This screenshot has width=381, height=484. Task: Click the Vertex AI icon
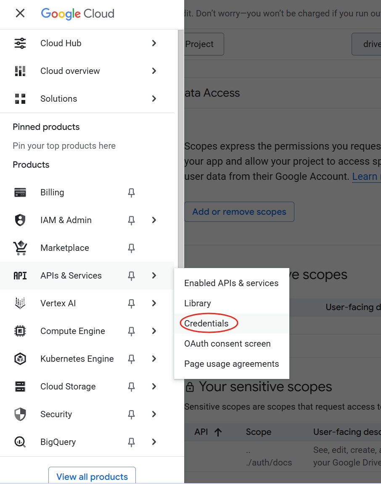(x=20, y=303)
